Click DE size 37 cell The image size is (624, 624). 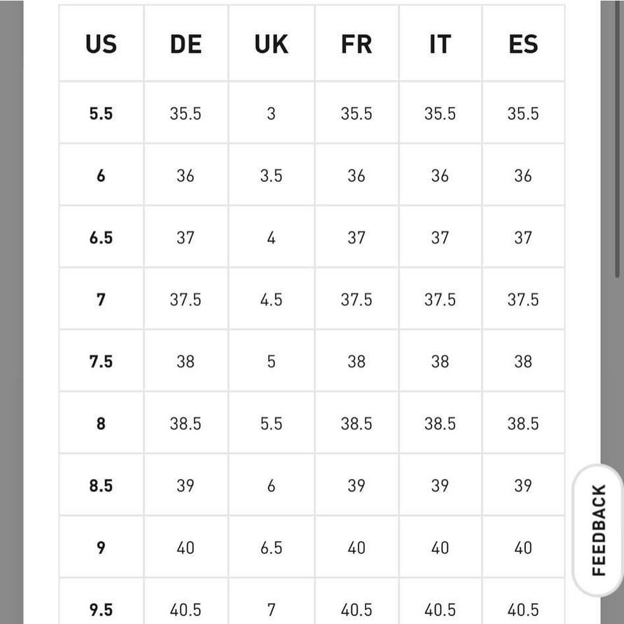pyautogui.click(x=186, y=238)
